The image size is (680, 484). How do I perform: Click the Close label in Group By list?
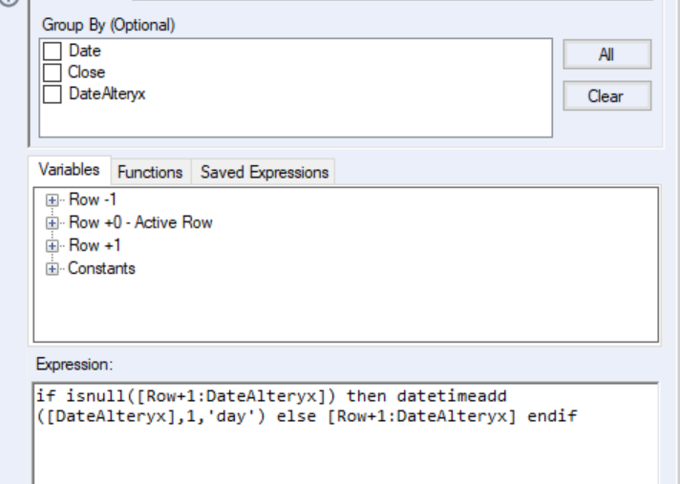[x=86, y=73]
